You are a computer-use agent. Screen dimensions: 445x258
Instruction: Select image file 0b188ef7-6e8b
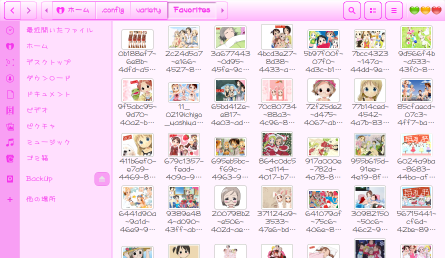[x=137, y=39]
